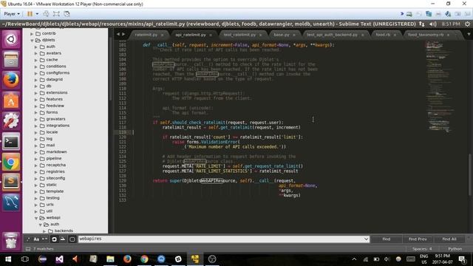
Task: Expand the auth folder under djblets
Action: 36,47
